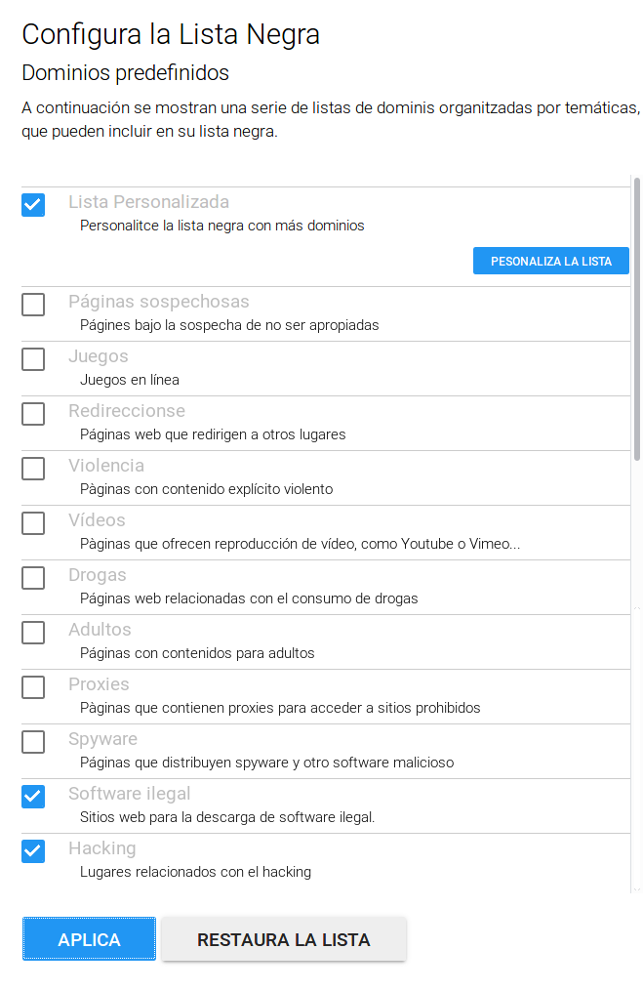This screenshot has height=990, width=643.
Task: Select the Páginas sospechosas label text
Action: (158, 302)
